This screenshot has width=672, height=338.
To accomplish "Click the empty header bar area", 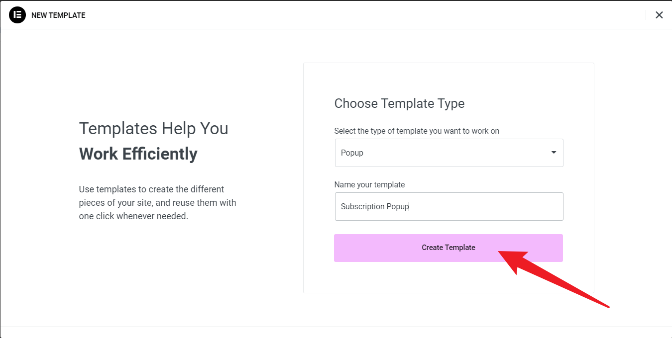I will tap(348, 15).
